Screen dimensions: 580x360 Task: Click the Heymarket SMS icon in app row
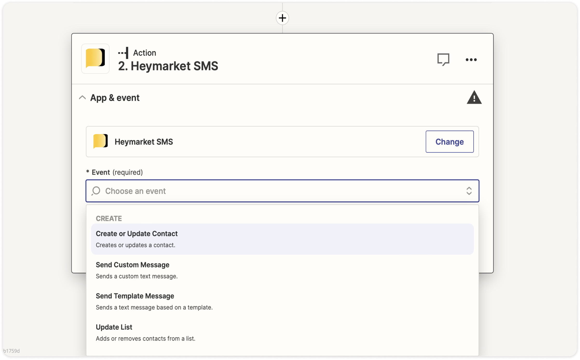click(x=100, y=141)
